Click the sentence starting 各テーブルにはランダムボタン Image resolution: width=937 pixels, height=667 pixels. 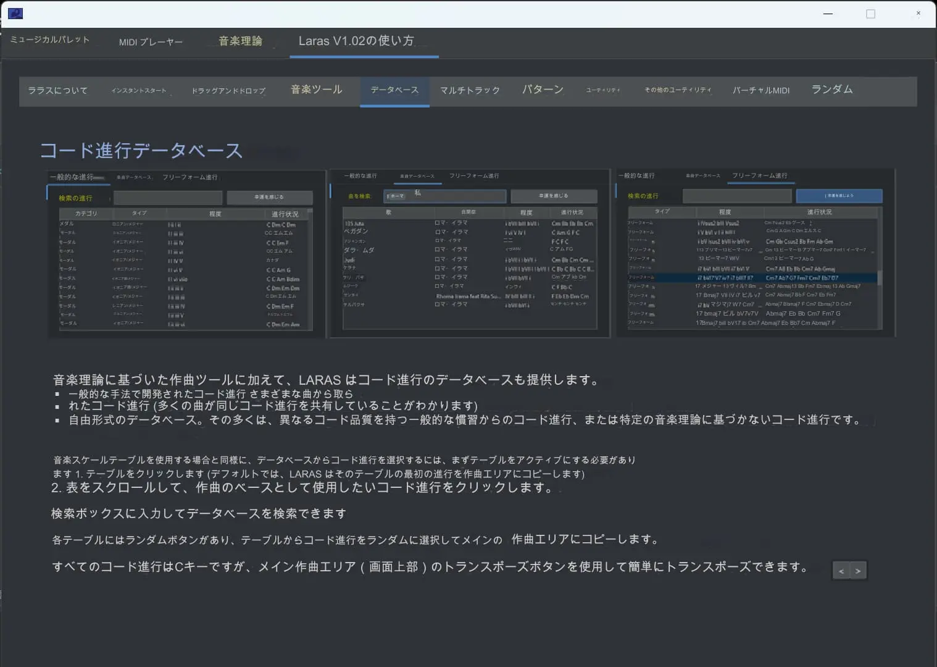click(356, 540)
